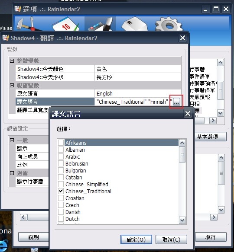Screen dimensions: 234x252
Task: Open the calendar page icon tab
Action: pos(66,24)
